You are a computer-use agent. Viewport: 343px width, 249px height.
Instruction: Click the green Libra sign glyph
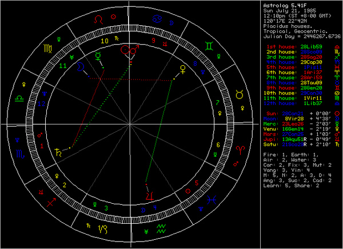19,98
